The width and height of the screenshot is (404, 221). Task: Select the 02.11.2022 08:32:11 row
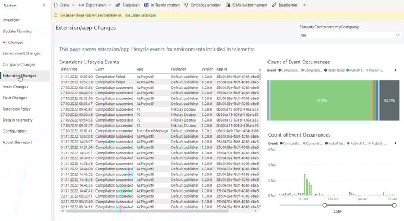click(x=159, y=197)
